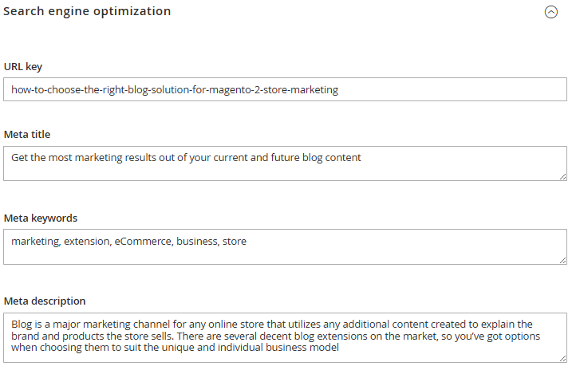The image size is (576, 374).
Task: Click the Search engine optimization heading
Action: [x=87, y=12]
